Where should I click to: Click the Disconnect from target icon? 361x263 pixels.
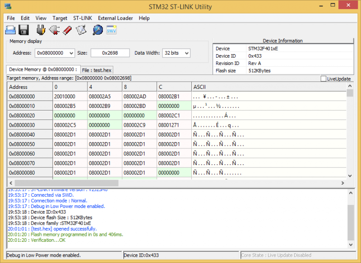[x=54, y=30]
